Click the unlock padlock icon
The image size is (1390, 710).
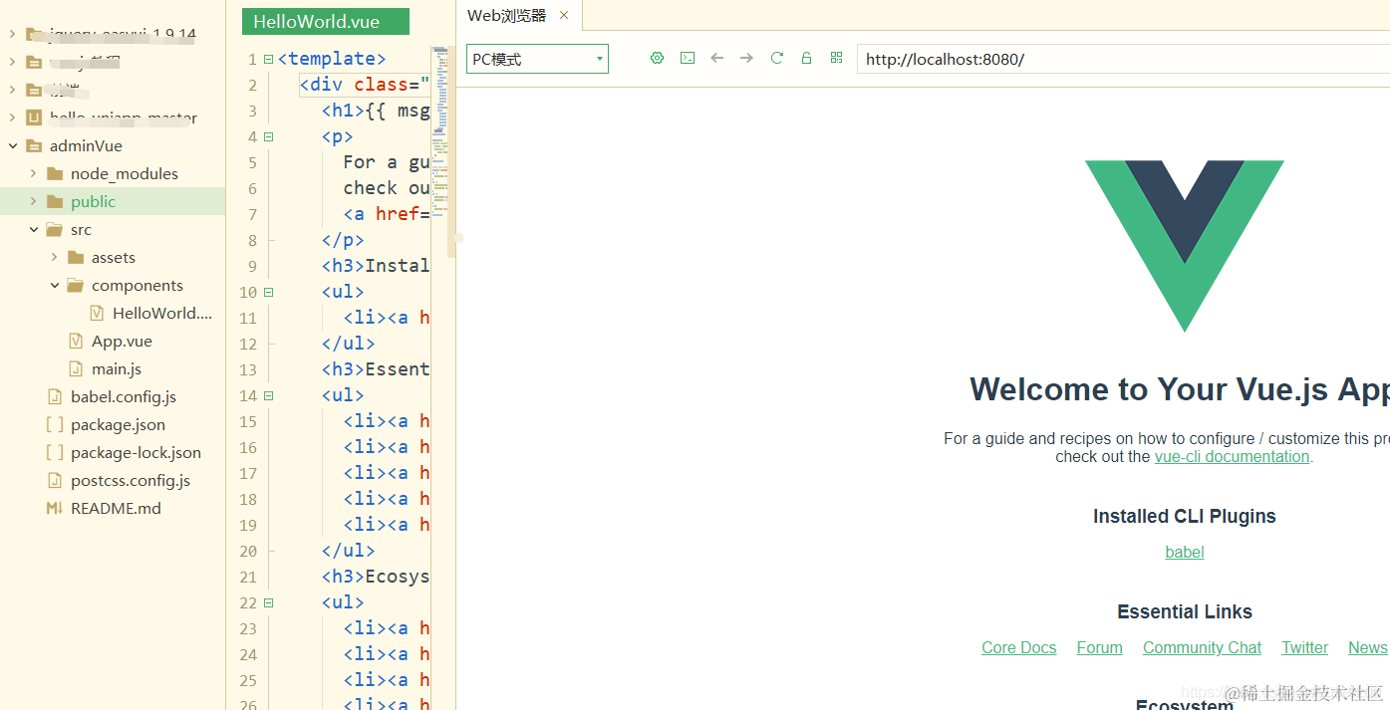[x=807, y=59]
